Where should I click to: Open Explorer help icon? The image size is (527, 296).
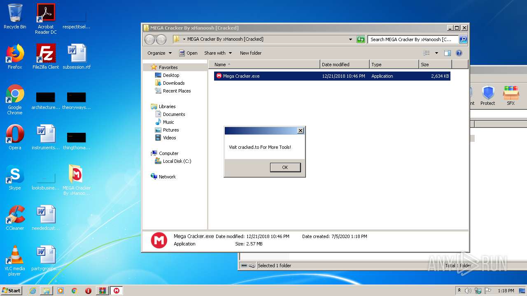[x=459, y=53]
